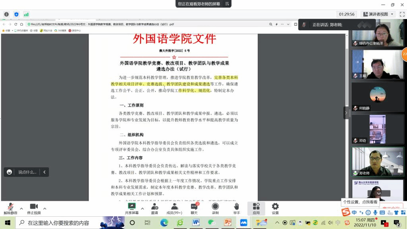Open the 成员 members list
This screenshot has height=229, width=407.
[x=174, y=206]
